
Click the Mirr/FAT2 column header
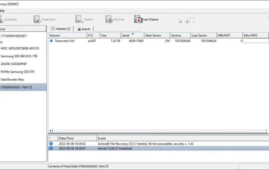tap(256, 35)
